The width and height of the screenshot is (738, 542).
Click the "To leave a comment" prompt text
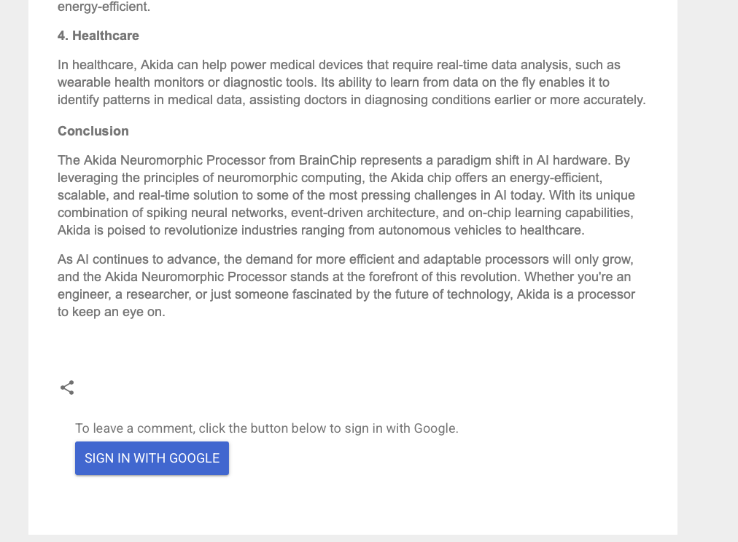pos(266,428)
